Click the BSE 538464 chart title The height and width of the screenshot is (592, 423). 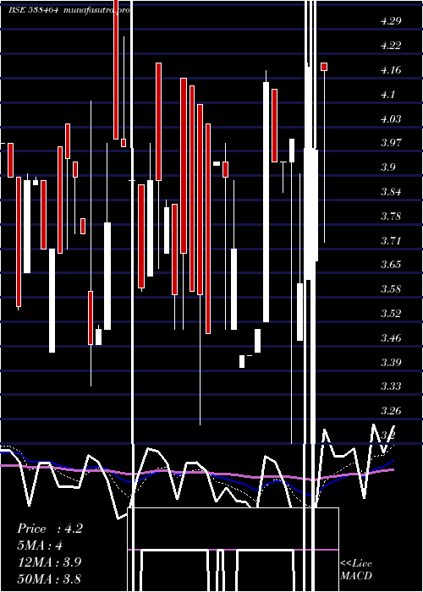tap(69, 10)
